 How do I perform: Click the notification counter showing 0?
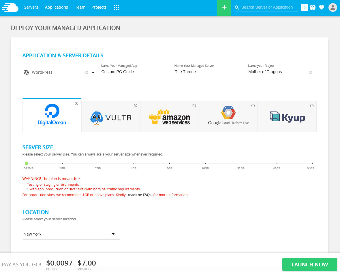(x=304, y=7)
